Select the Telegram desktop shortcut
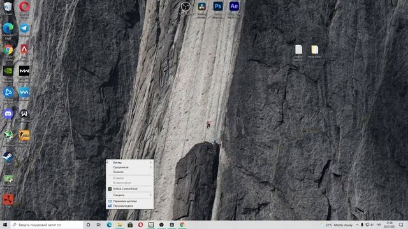The width and height of the screenshot is (408, 229). 24,29
